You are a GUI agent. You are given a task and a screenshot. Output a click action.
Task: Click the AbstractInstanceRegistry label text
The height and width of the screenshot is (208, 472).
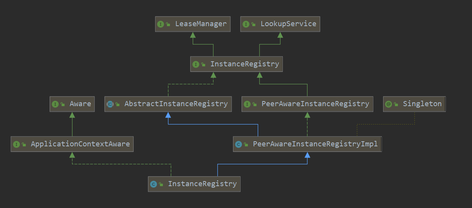(176, 104)
